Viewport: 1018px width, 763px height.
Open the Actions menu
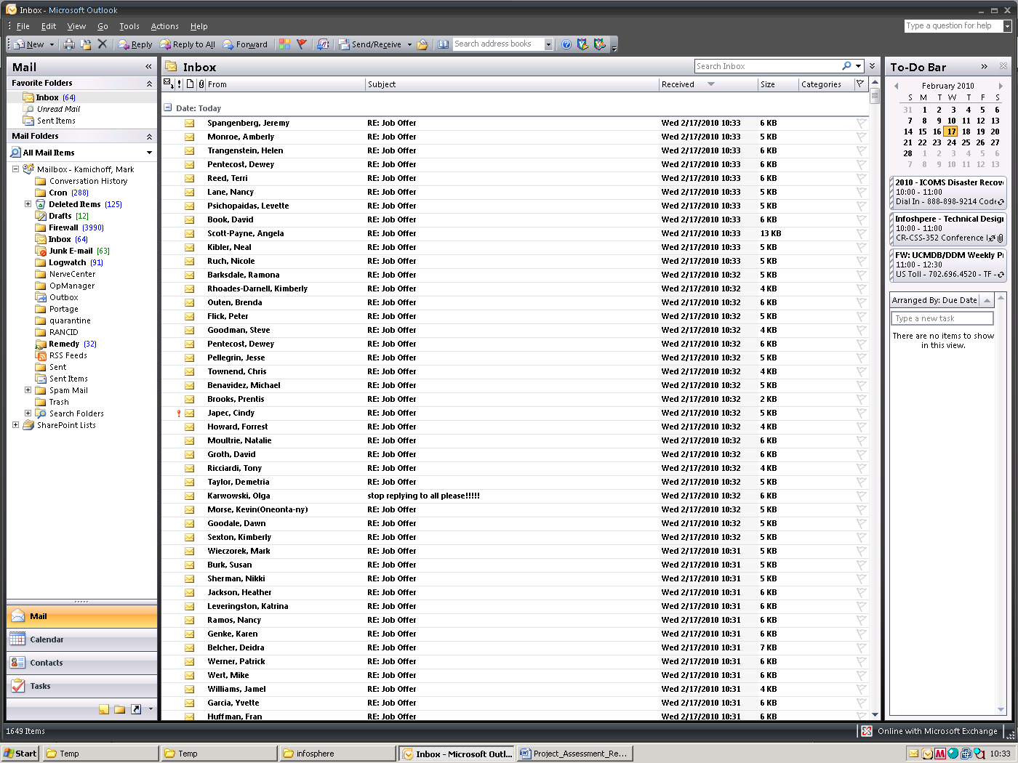click(164, 26)
